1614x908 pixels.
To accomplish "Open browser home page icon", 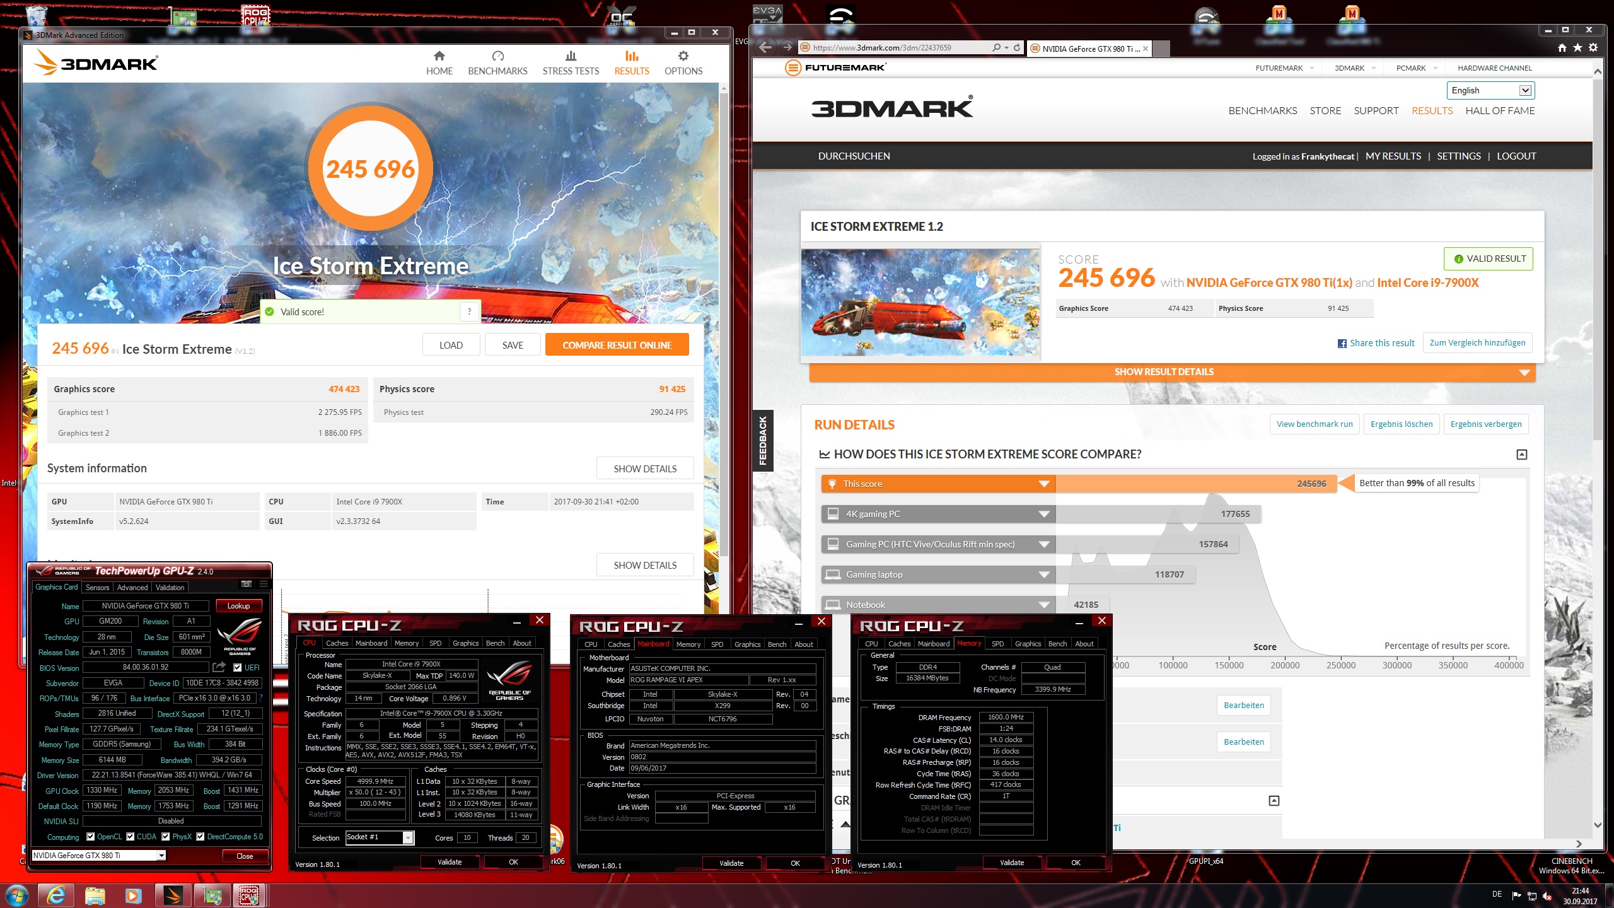I will coord(1562,48).
